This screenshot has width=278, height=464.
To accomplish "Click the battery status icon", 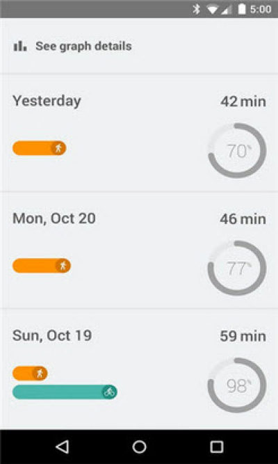I will click(242, 9).
